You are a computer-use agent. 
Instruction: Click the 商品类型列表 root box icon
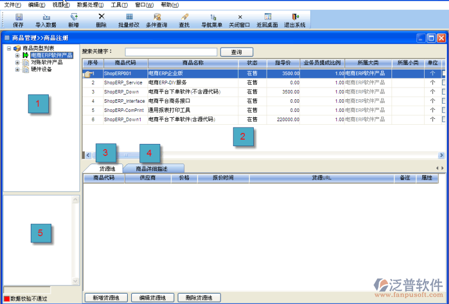[17, 48]
